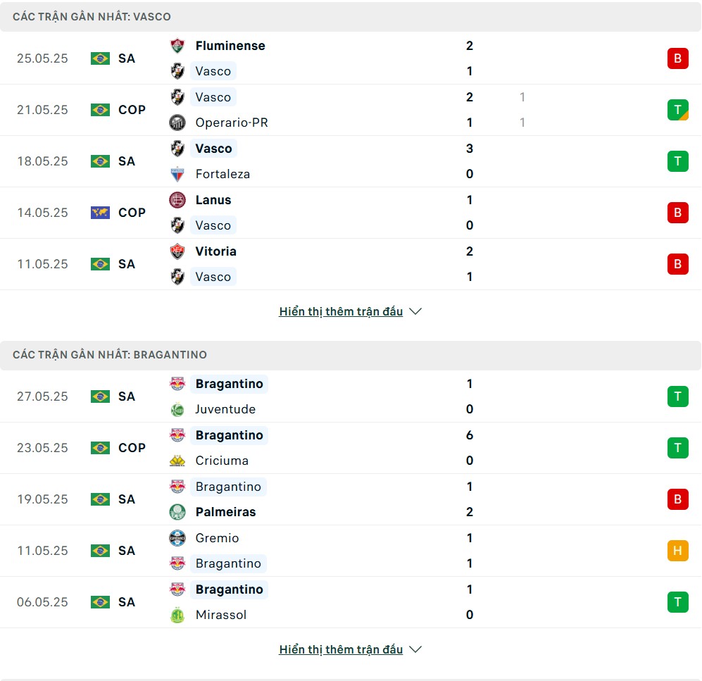Viewport: 702px width, 681px height.
Task: Click the Criciuma club crest
Action: coord(177,461)
